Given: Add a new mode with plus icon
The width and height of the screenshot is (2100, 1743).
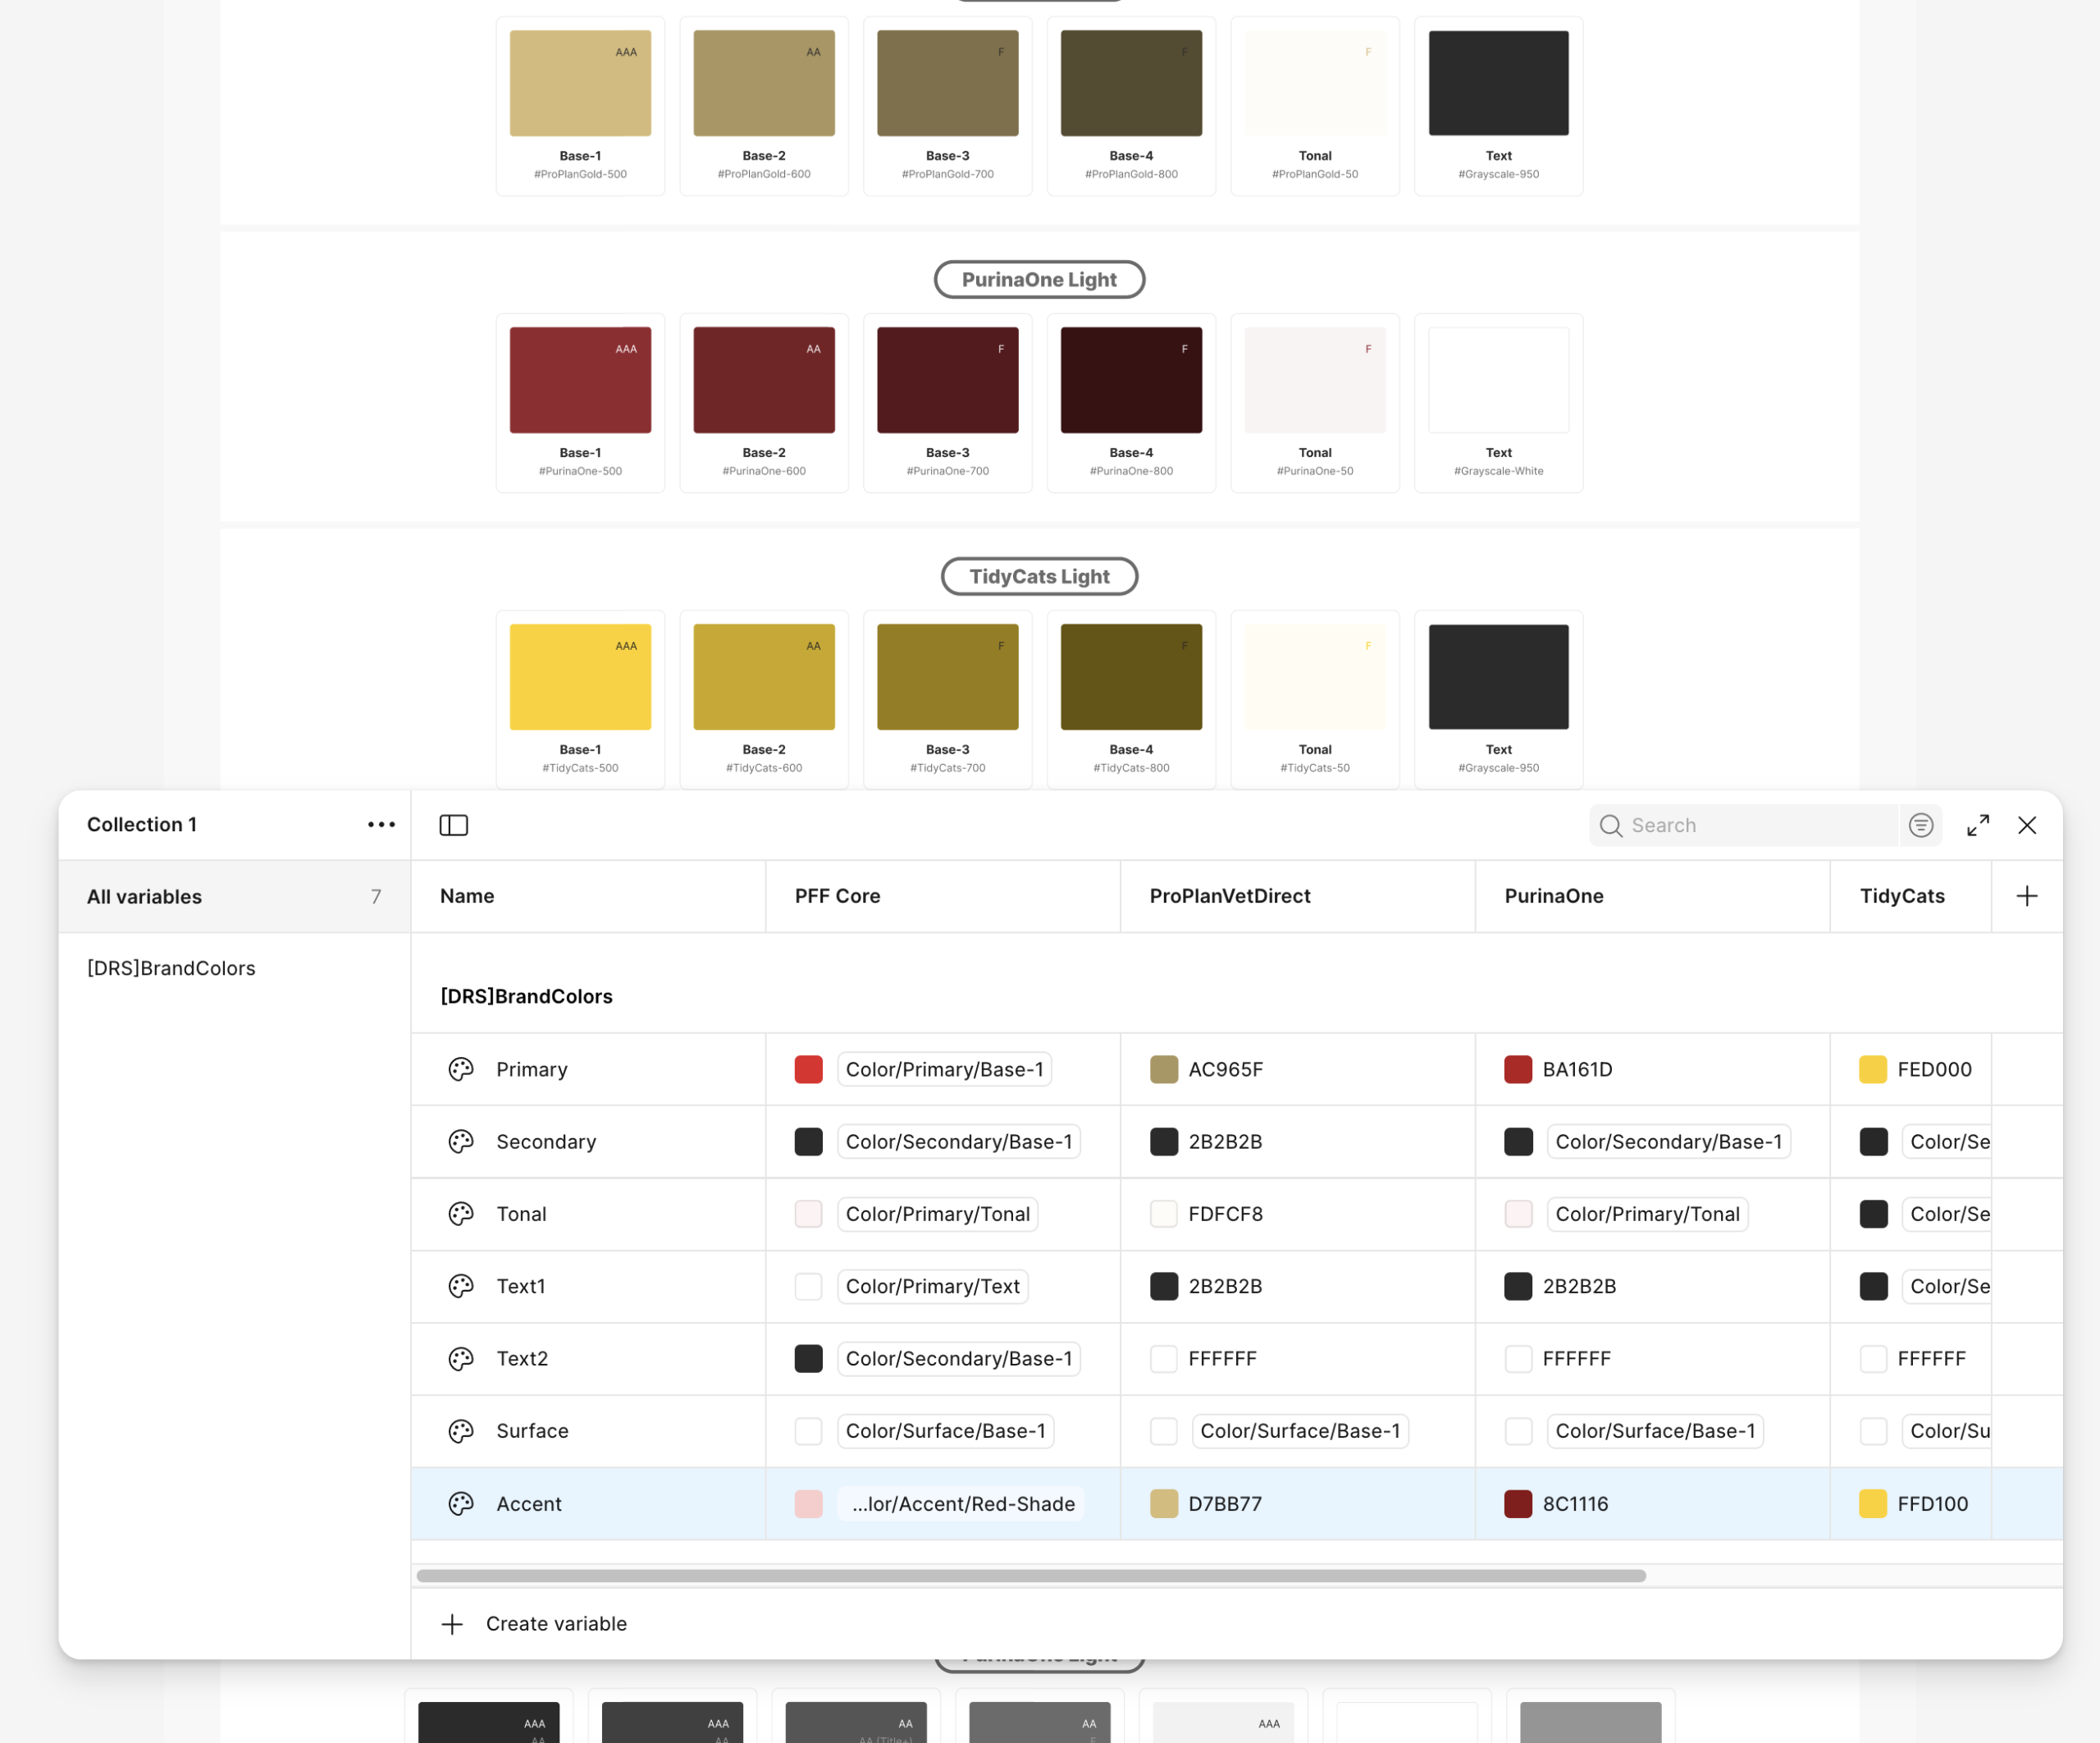Looking at the screenshot, I should (x=2027, y=895).
